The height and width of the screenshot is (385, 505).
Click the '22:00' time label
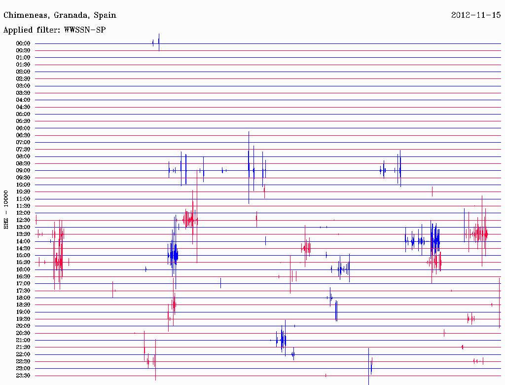(23, 354)
